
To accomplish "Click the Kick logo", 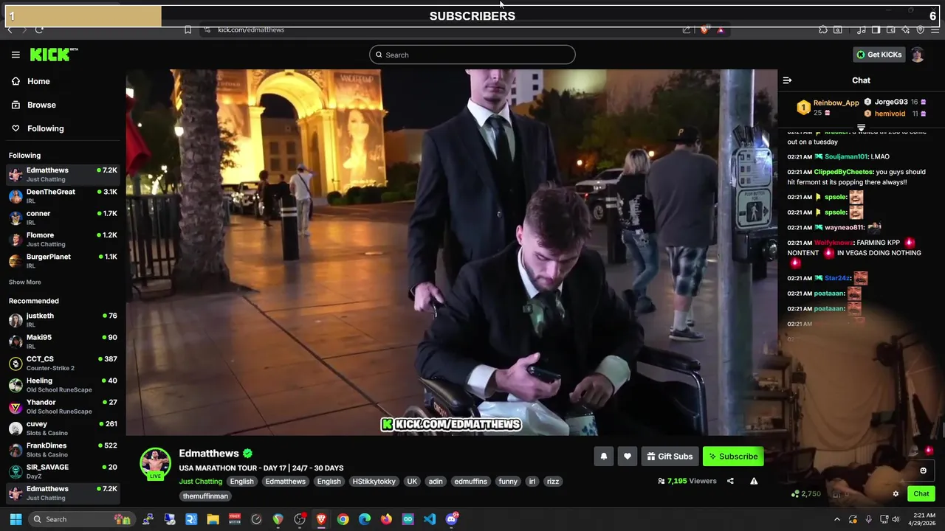I will click(54, 55).
